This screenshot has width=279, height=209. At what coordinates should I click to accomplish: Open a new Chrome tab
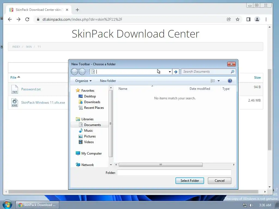pyautogui.click(x=77, y=10)
